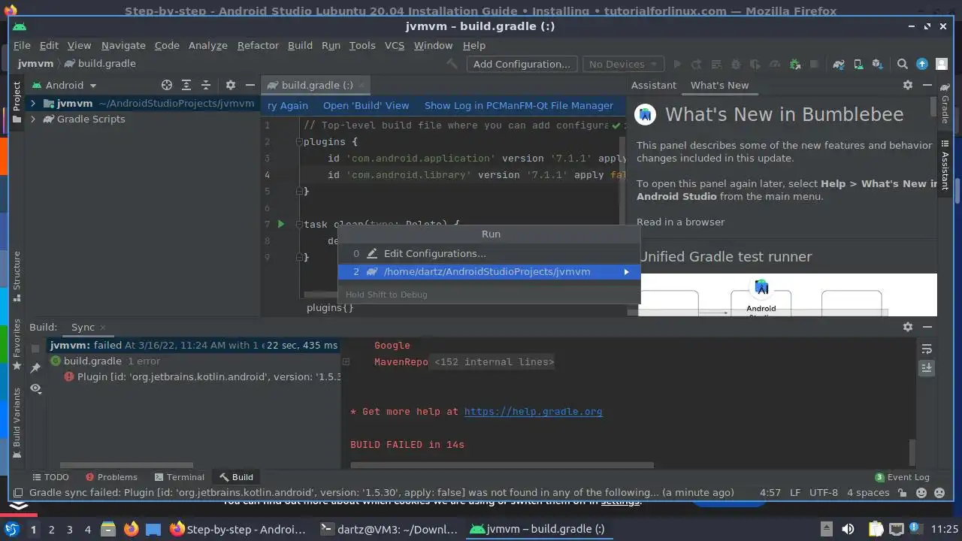Image resolution: width=962 pixels, height=541 pixels.
Task: Click the Expand All icon in Project panel
Action: tap(186, 85)
